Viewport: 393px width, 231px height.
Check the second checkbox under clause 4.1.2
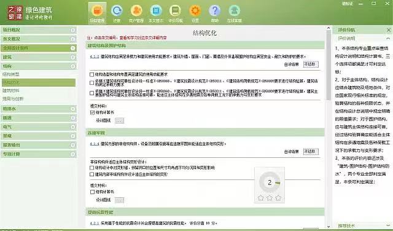coord(91,83)
